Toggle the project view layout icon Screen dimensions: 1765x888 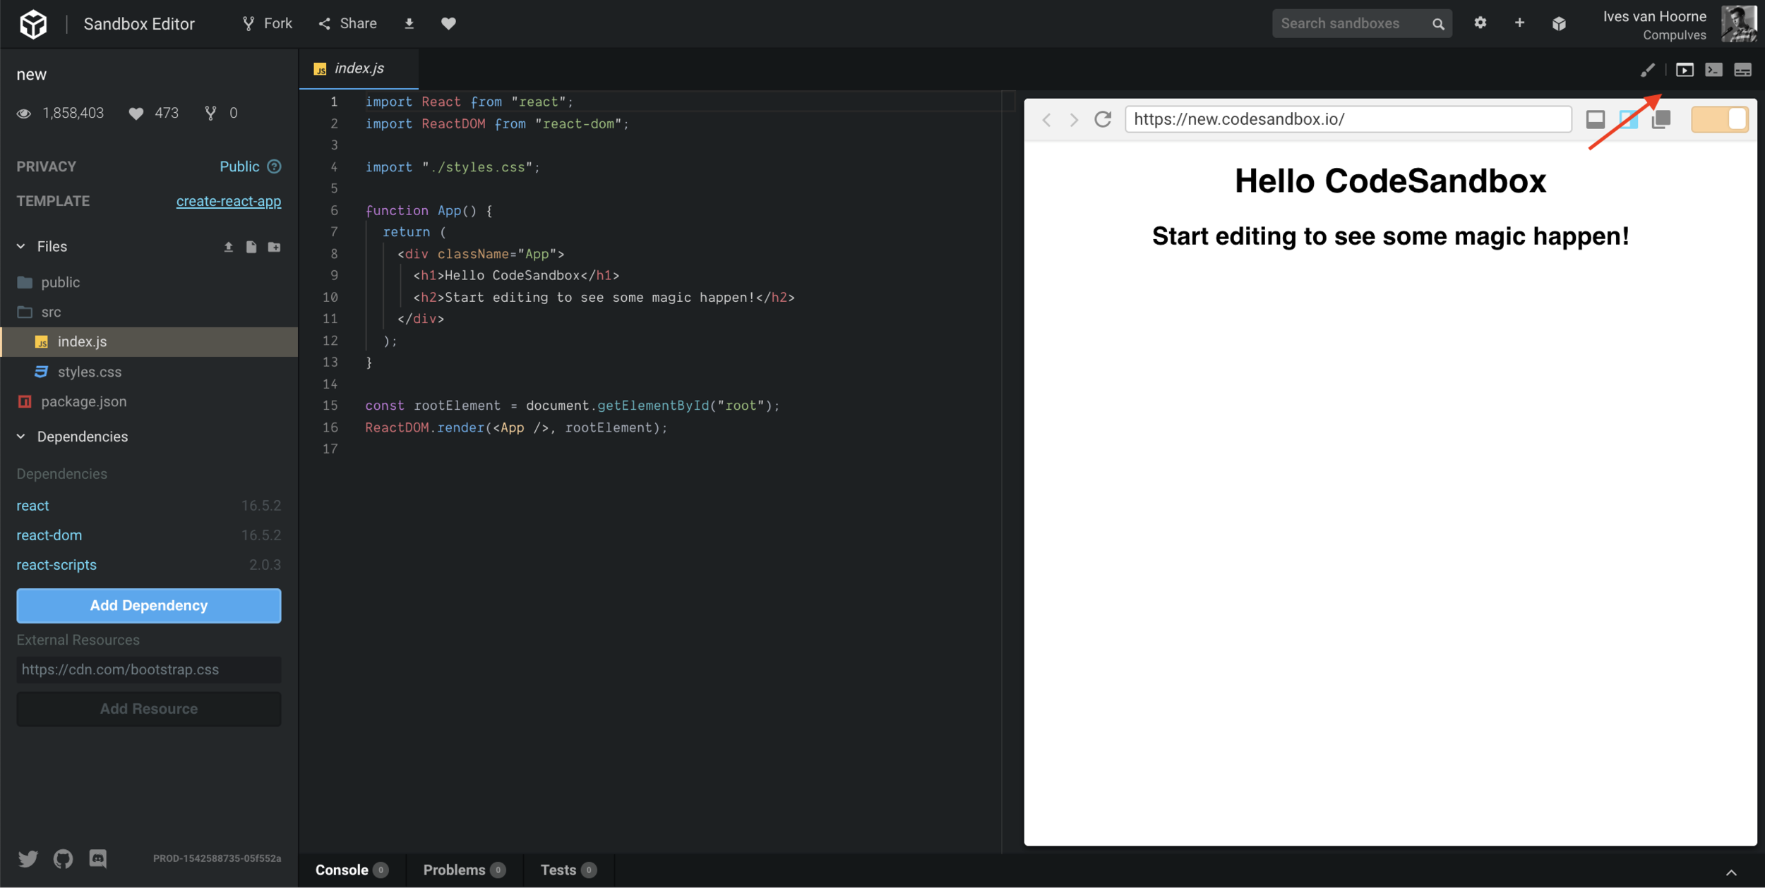(x=1628, y=119)
